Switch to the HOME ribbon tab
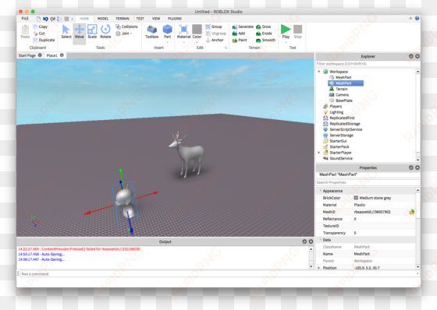437x310 pixels. click(x=84, y=19)
